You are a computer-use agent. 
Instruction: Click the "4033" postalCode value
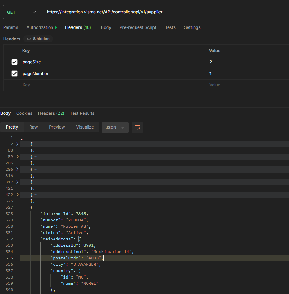(94, 258)
